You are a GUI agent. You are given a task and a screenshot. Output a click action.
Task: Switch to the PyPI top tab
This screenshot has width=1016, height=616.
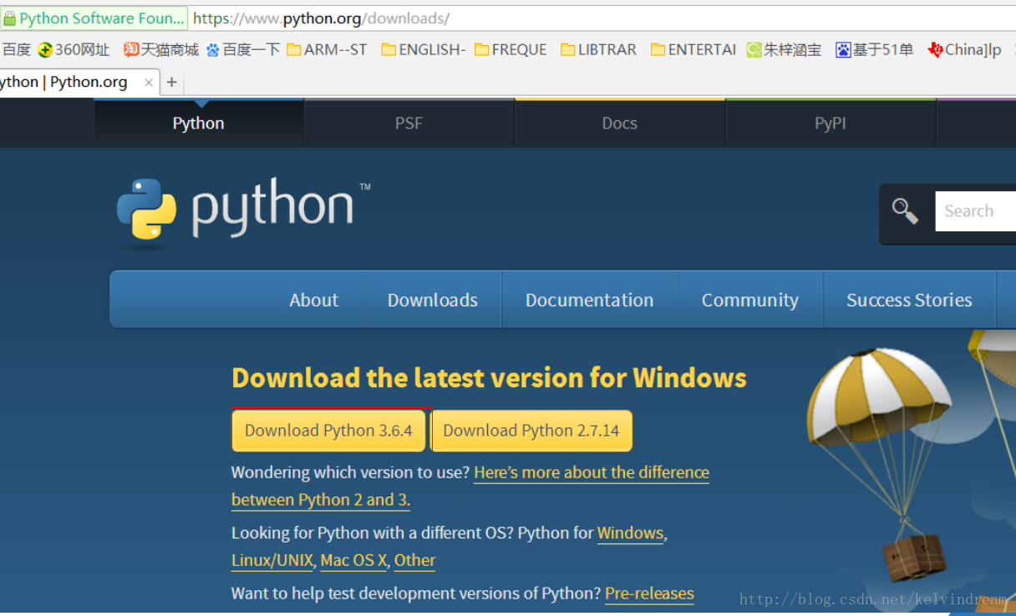(x=831, y=124)
